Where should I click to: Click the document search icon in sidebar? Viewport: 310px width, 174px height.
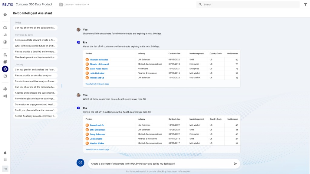[x=5, y=55]
